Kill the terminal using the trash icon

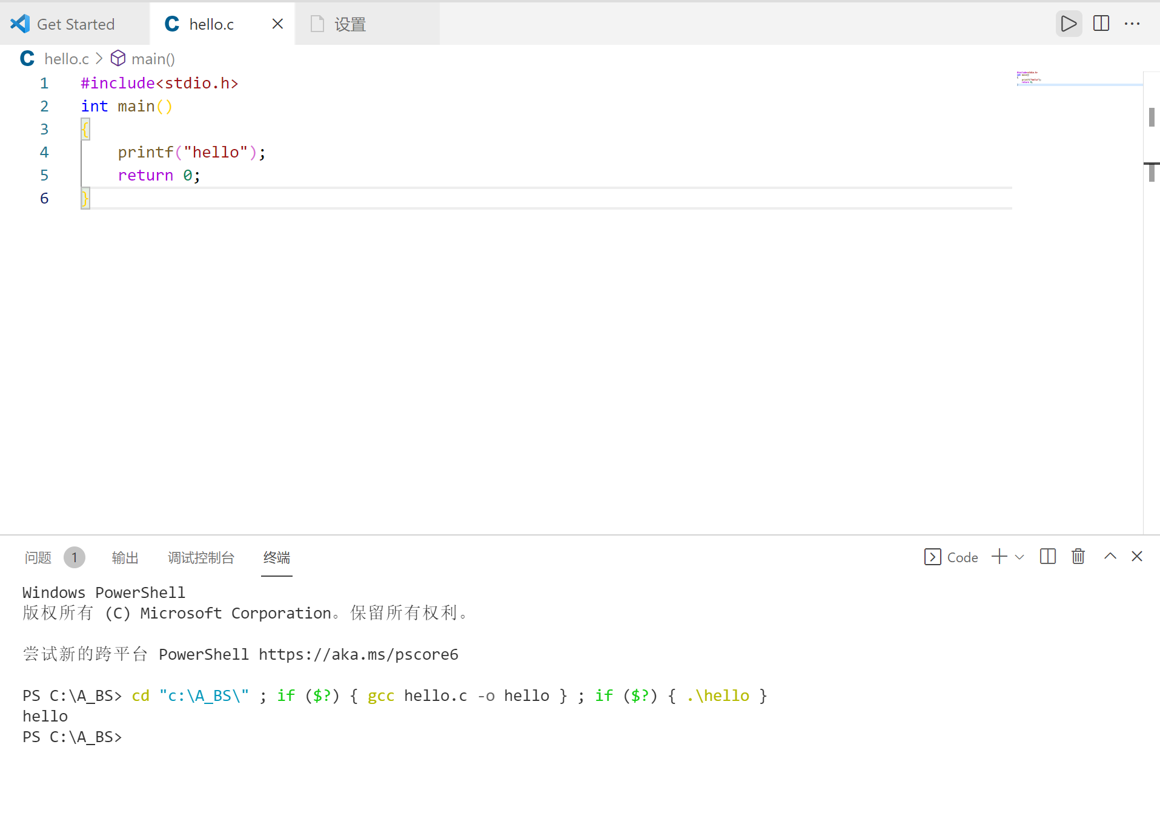pos(1078,557)
